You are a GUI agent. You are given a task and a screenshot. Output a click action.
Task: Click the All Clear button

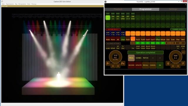click(118, 47)
